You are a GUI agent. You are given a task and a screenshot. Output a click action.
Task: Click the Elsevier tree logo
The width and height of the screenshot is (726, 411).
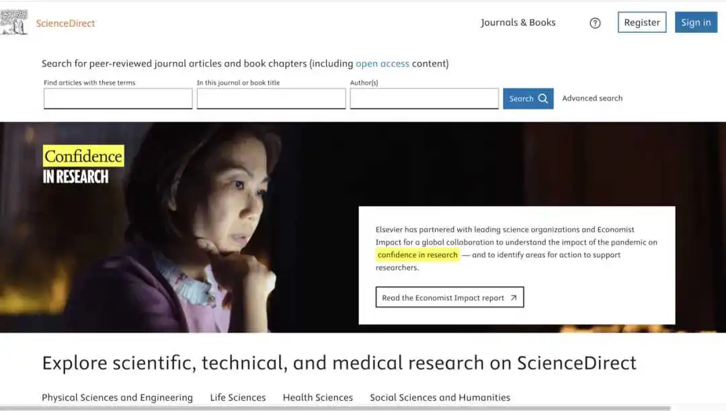tap(14, 22)
